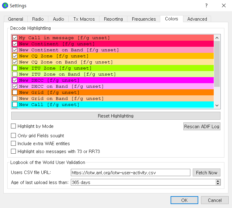
Task: Click the Age of last upload field
Action: coord(143,182)
